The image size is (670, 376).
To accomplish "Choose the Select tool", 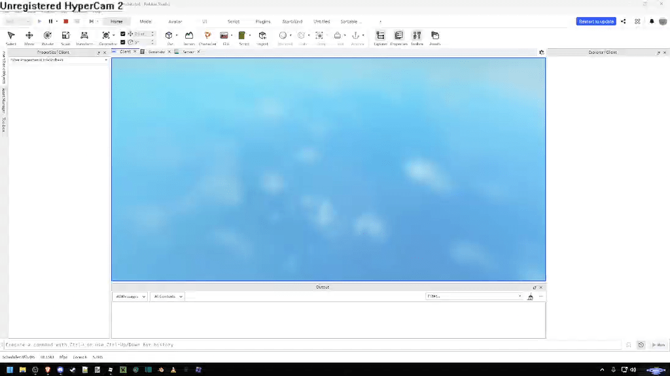I will click(x=11, y=38).
